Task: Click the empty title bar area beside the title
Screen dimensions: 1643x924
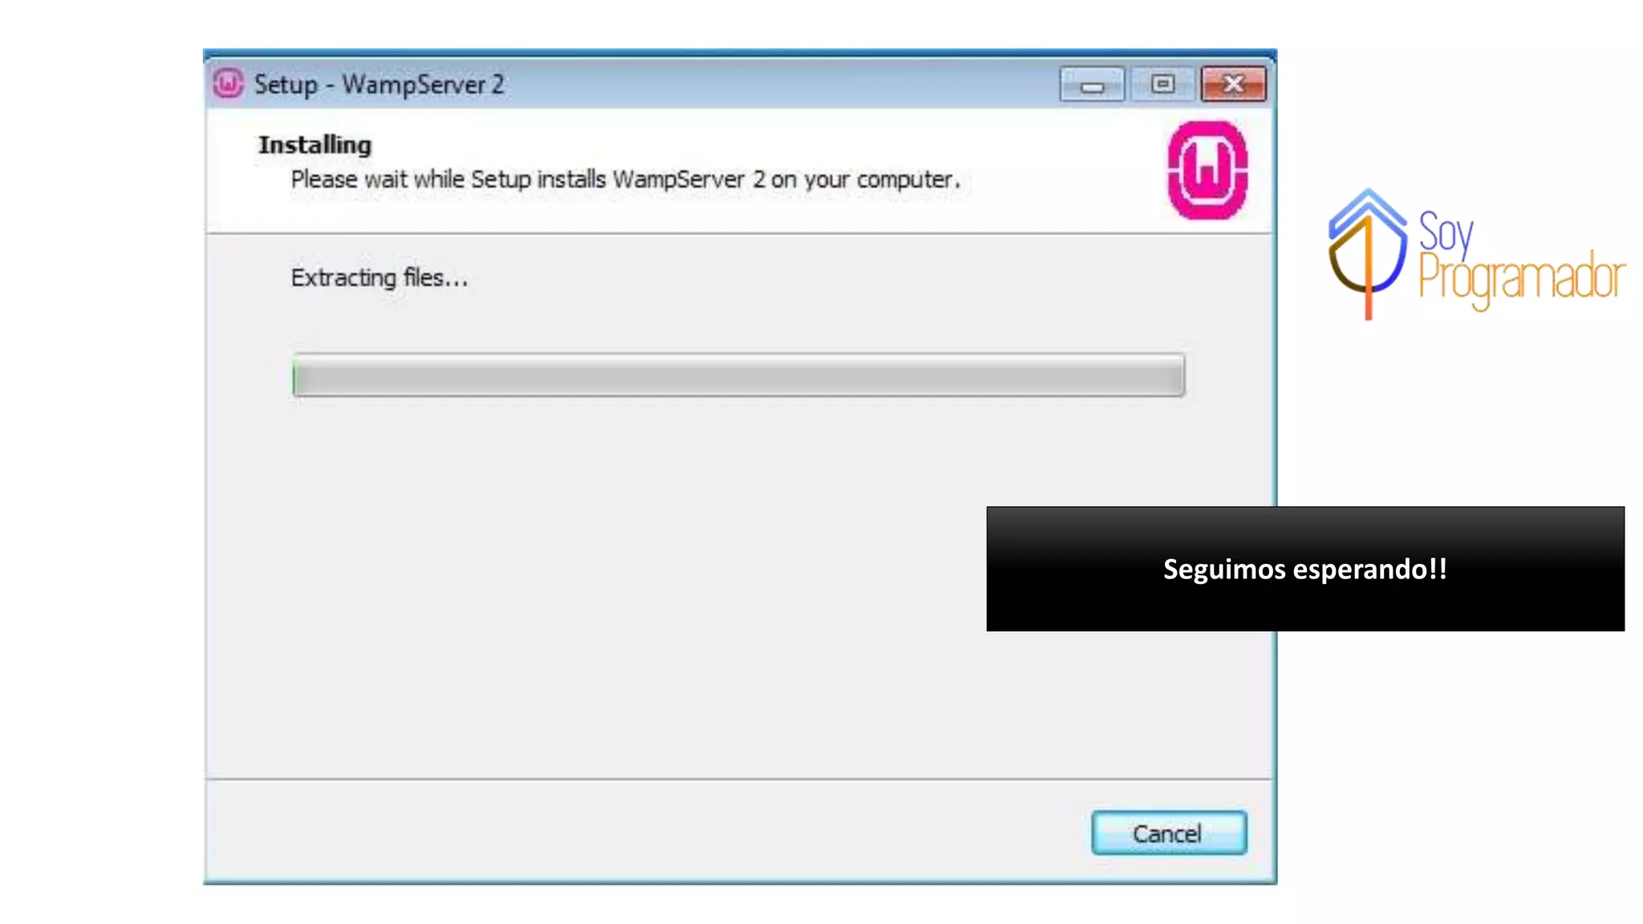Action: coord(778,84)
